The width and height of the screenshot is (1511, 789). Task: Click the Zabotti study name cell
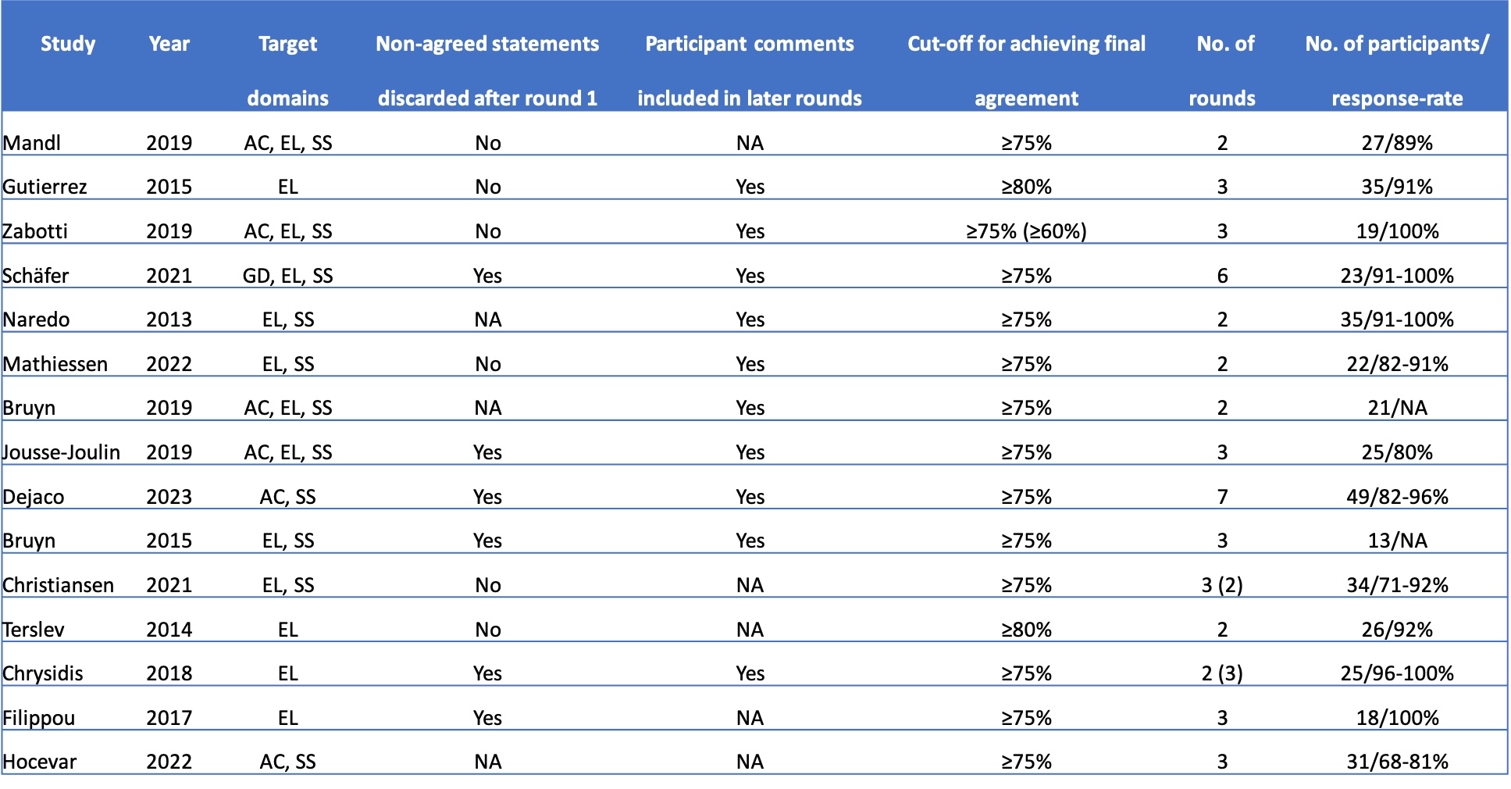pyautogui.click(x=35, y=231)
